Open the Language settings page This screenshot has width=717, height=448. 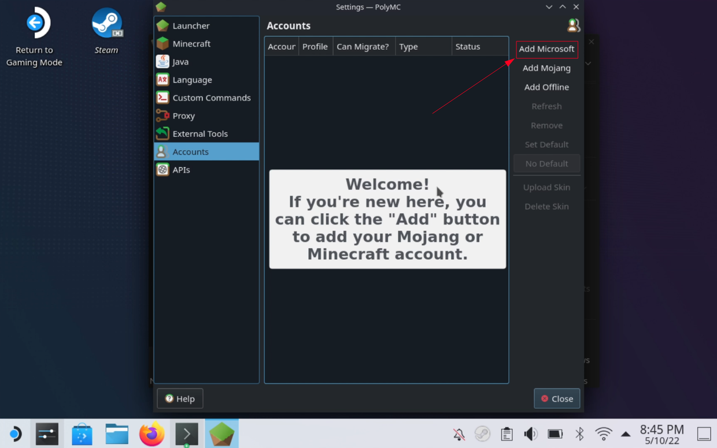coord(206,80)
